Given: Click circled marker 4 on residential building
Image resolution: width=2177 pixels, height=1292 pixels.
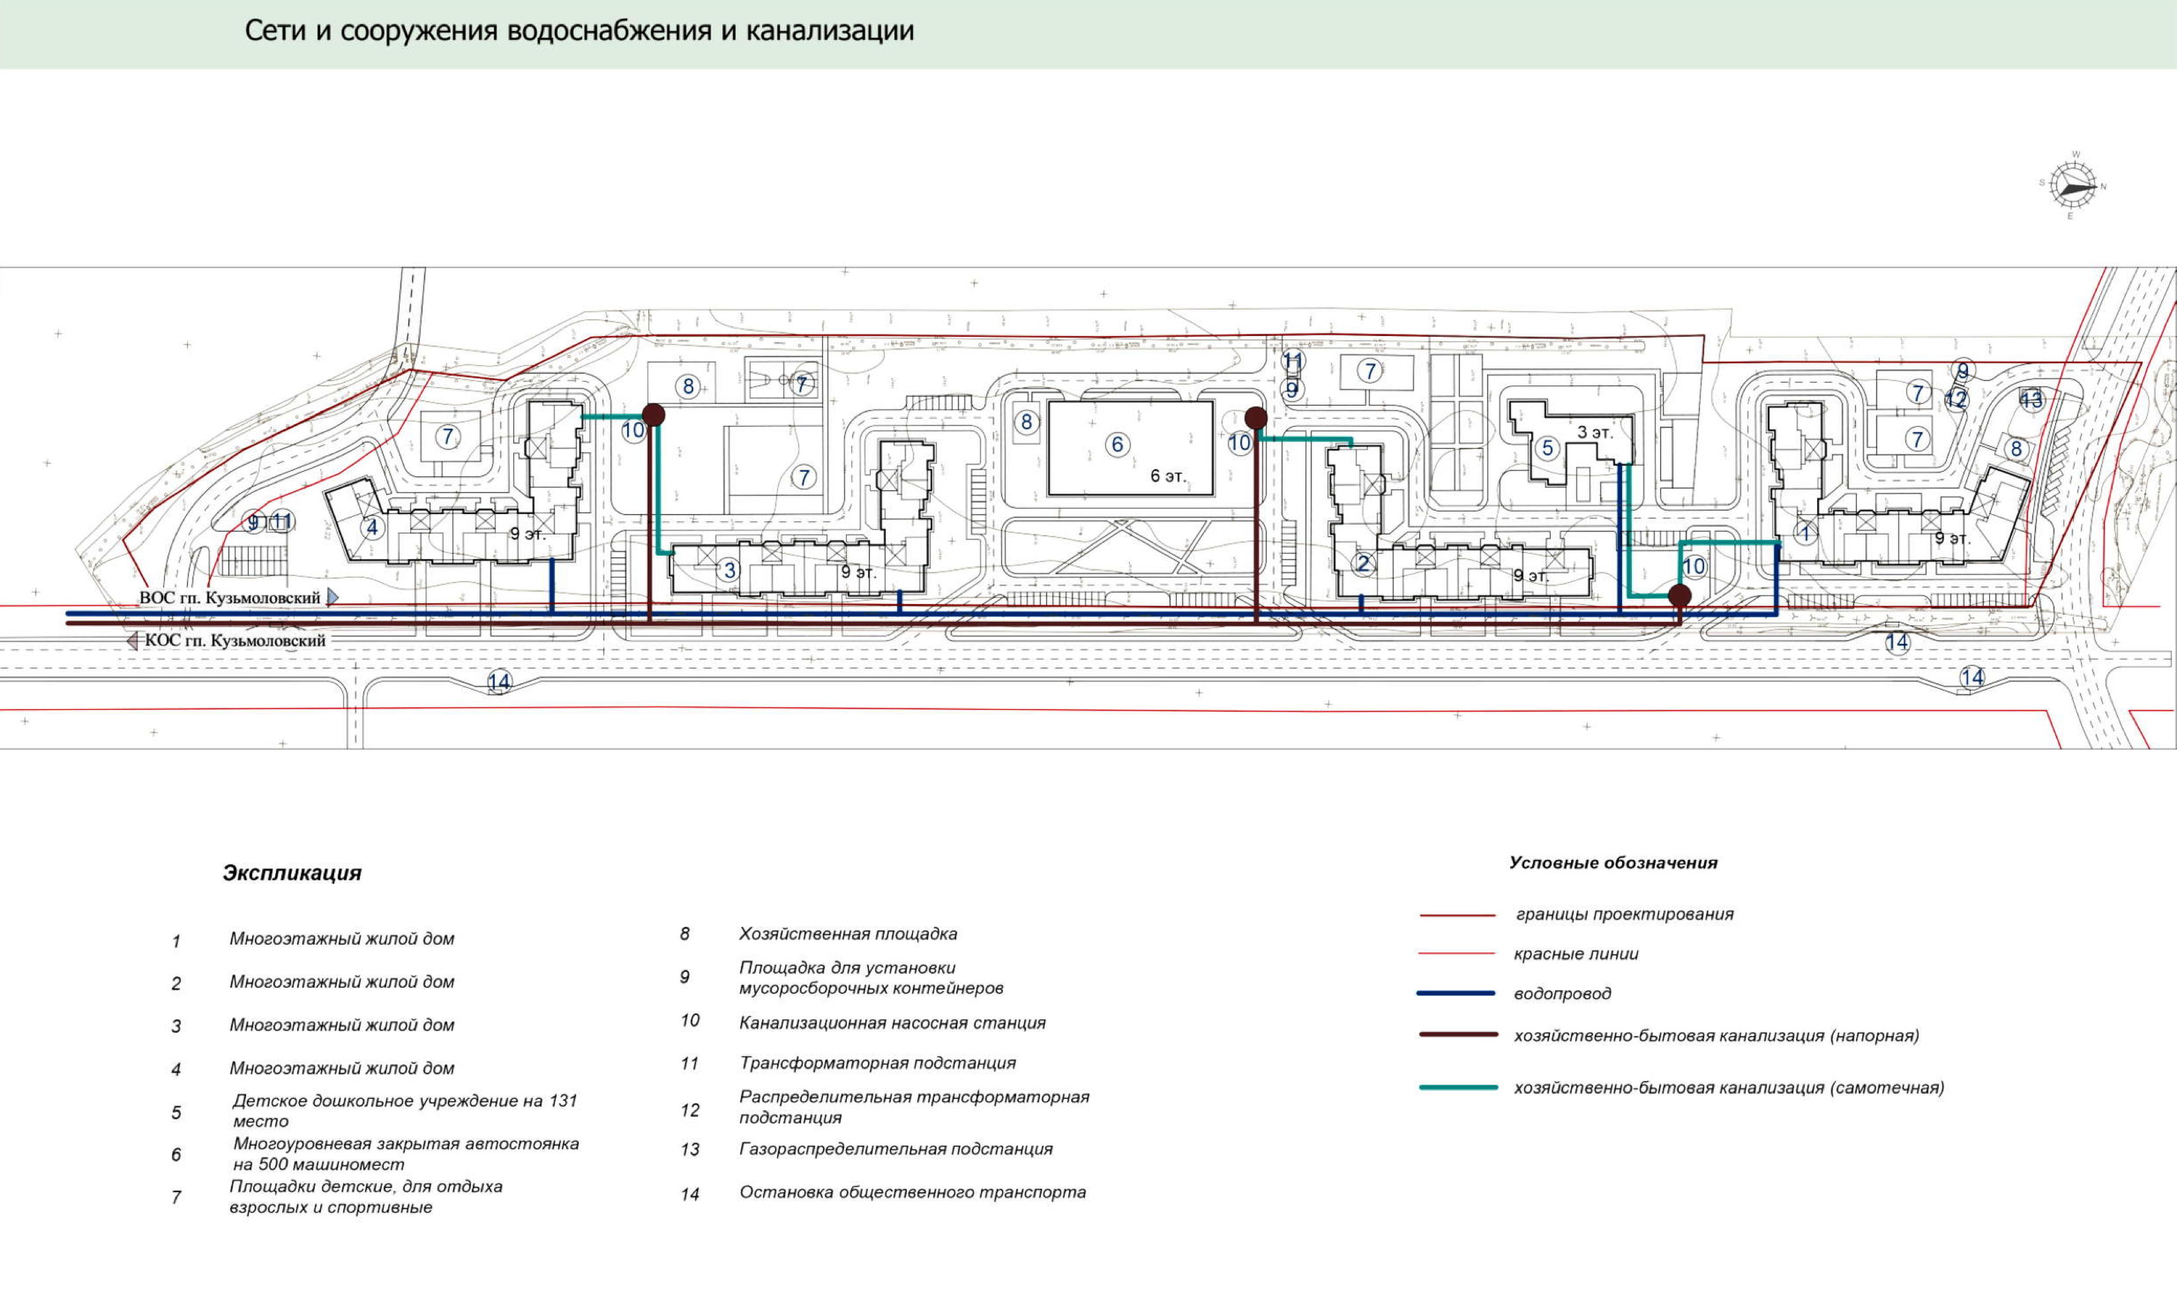Looking at the screenshot, I should click(x=372, y=528).
